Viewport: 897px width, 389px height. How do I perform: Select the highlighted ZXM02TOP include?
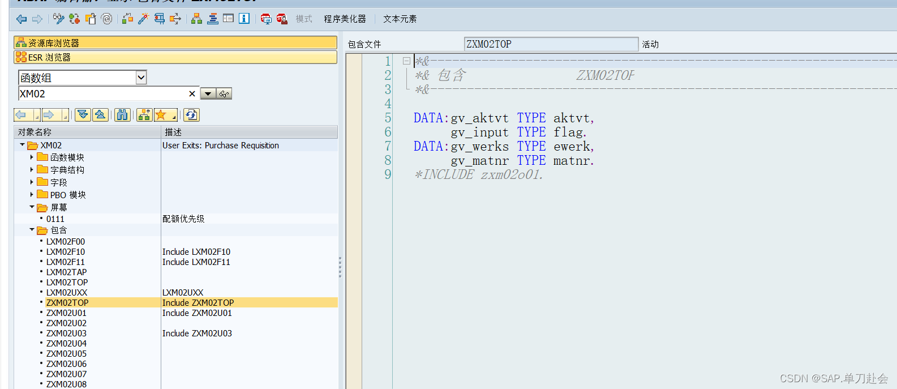[67, 303]
